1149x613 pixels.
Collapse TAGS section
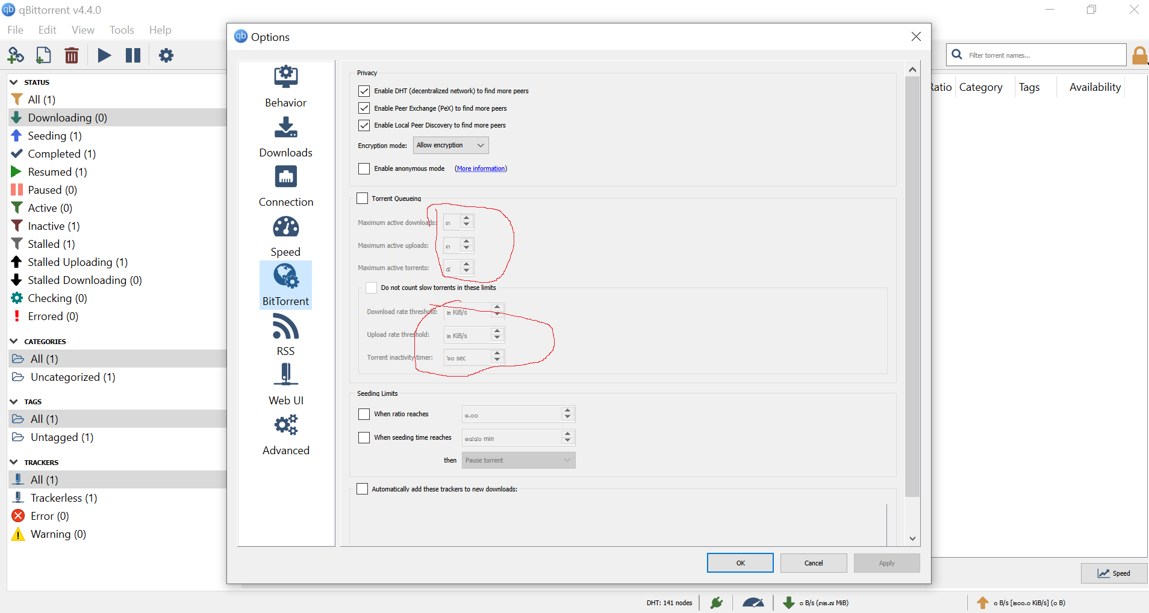point(13,401)
